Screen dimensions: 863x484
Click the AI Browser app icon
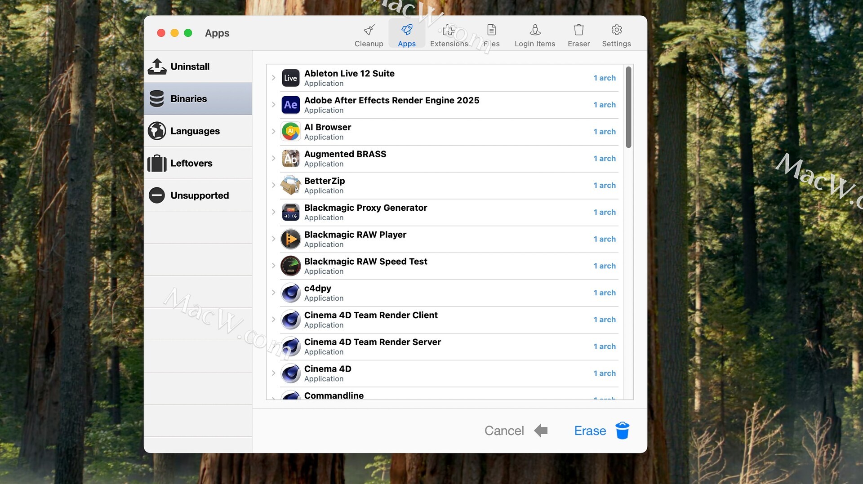tap(291, 132)
